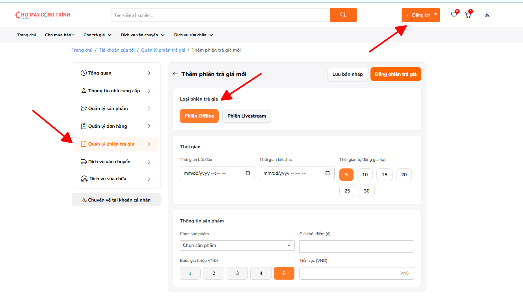Select Phiên Offline session type
This screenshot has height=297, width=523.
199,116
